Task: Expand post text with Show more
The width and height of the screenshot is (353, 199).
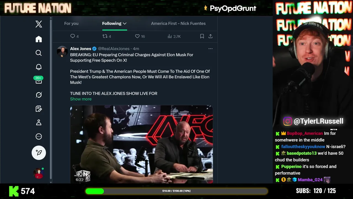Action: coord(81,99)
